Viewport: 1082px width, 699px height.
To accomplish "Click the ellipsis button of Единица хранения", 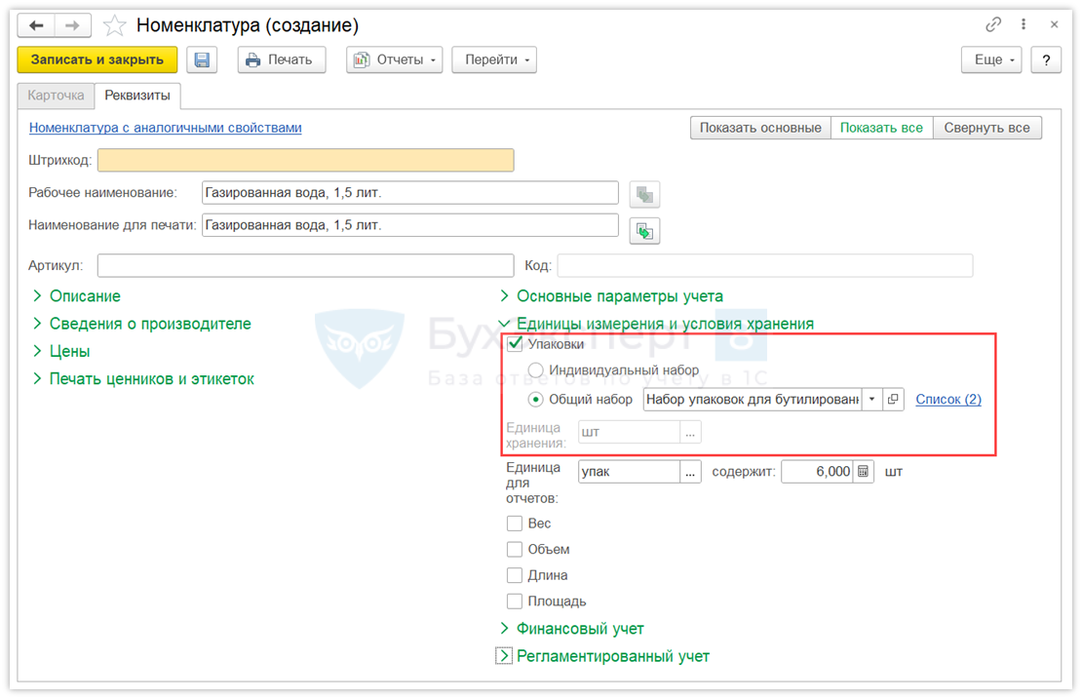I will (690, 432).
